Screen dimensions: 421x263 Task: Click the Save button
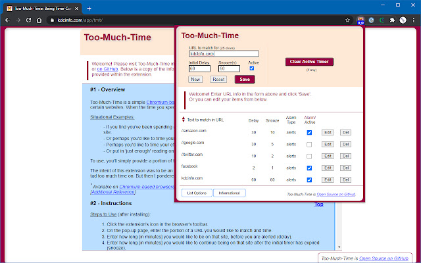click(x=245, y=80)
